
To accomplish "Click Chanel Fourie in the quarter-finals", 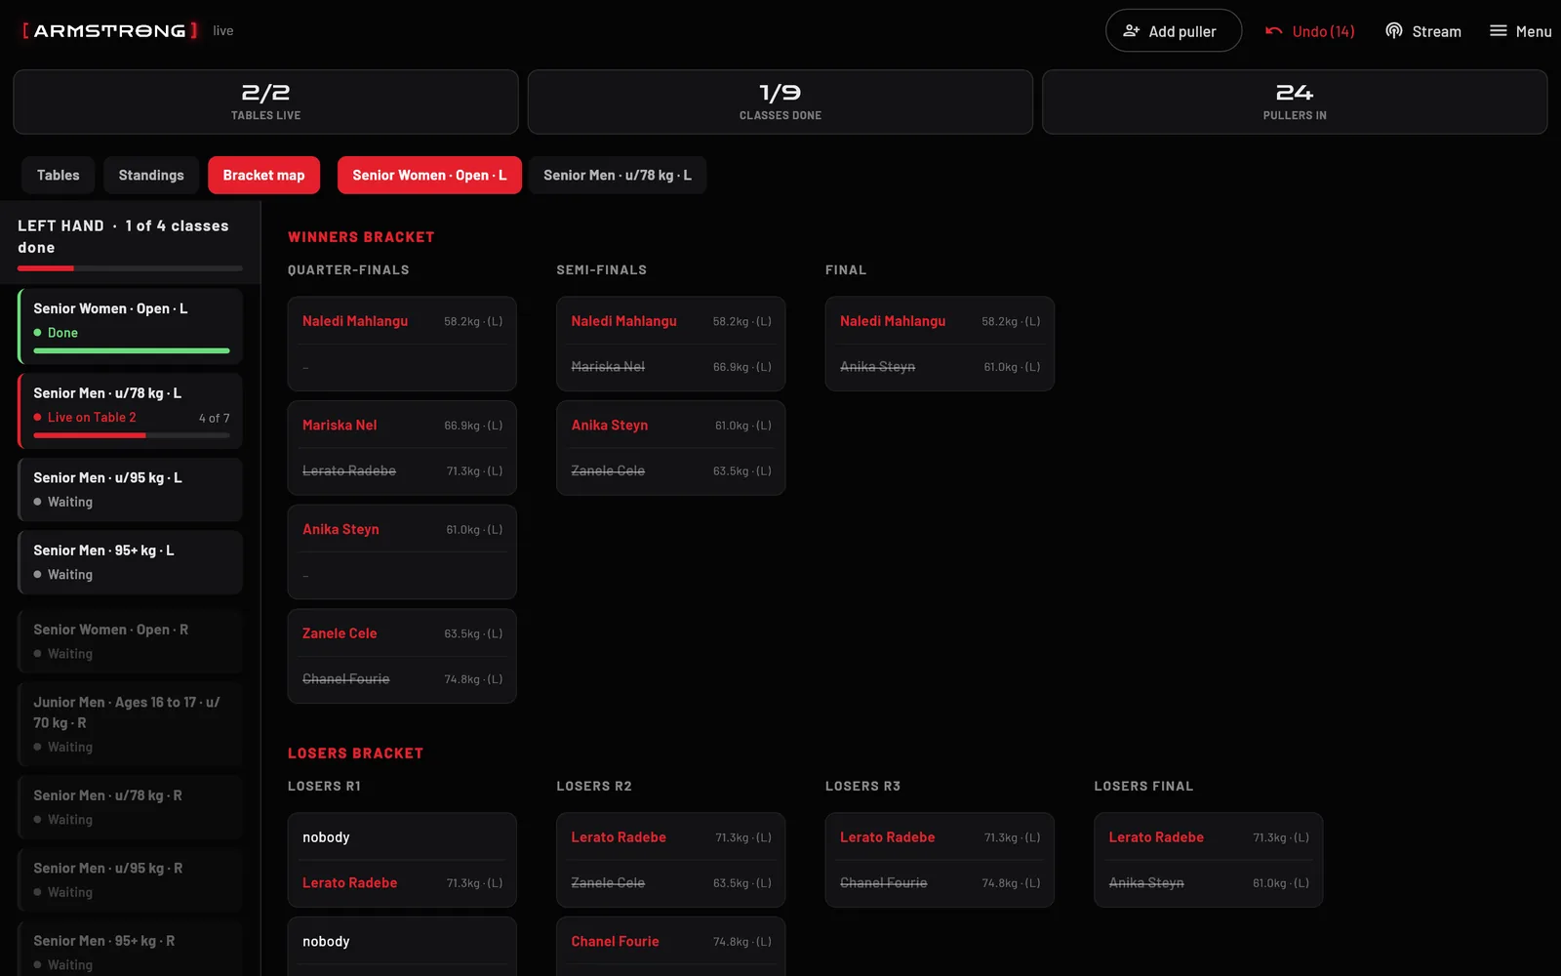I will click(345, 679).
